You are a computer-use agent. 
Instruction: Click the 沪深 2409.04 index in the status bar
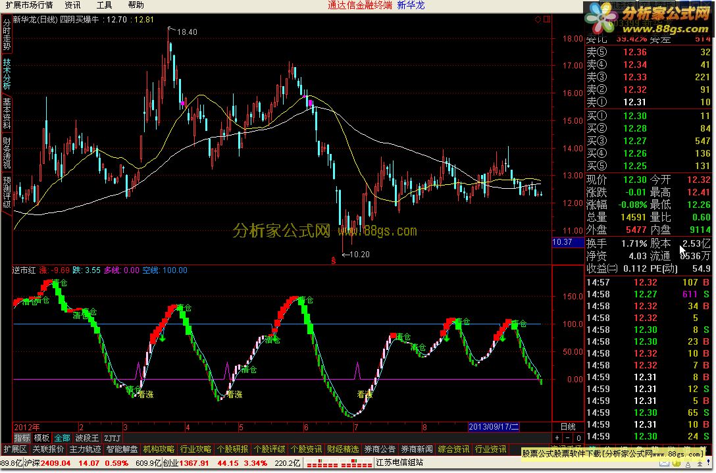[47, 464]
